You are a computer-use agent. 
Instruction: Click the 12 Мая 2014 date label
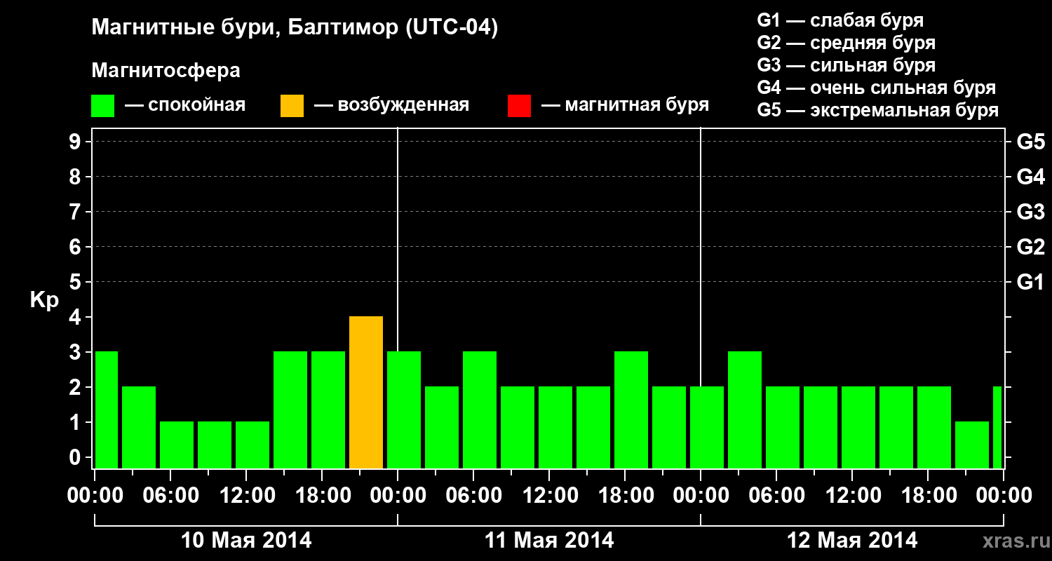[x=852, y=541]
